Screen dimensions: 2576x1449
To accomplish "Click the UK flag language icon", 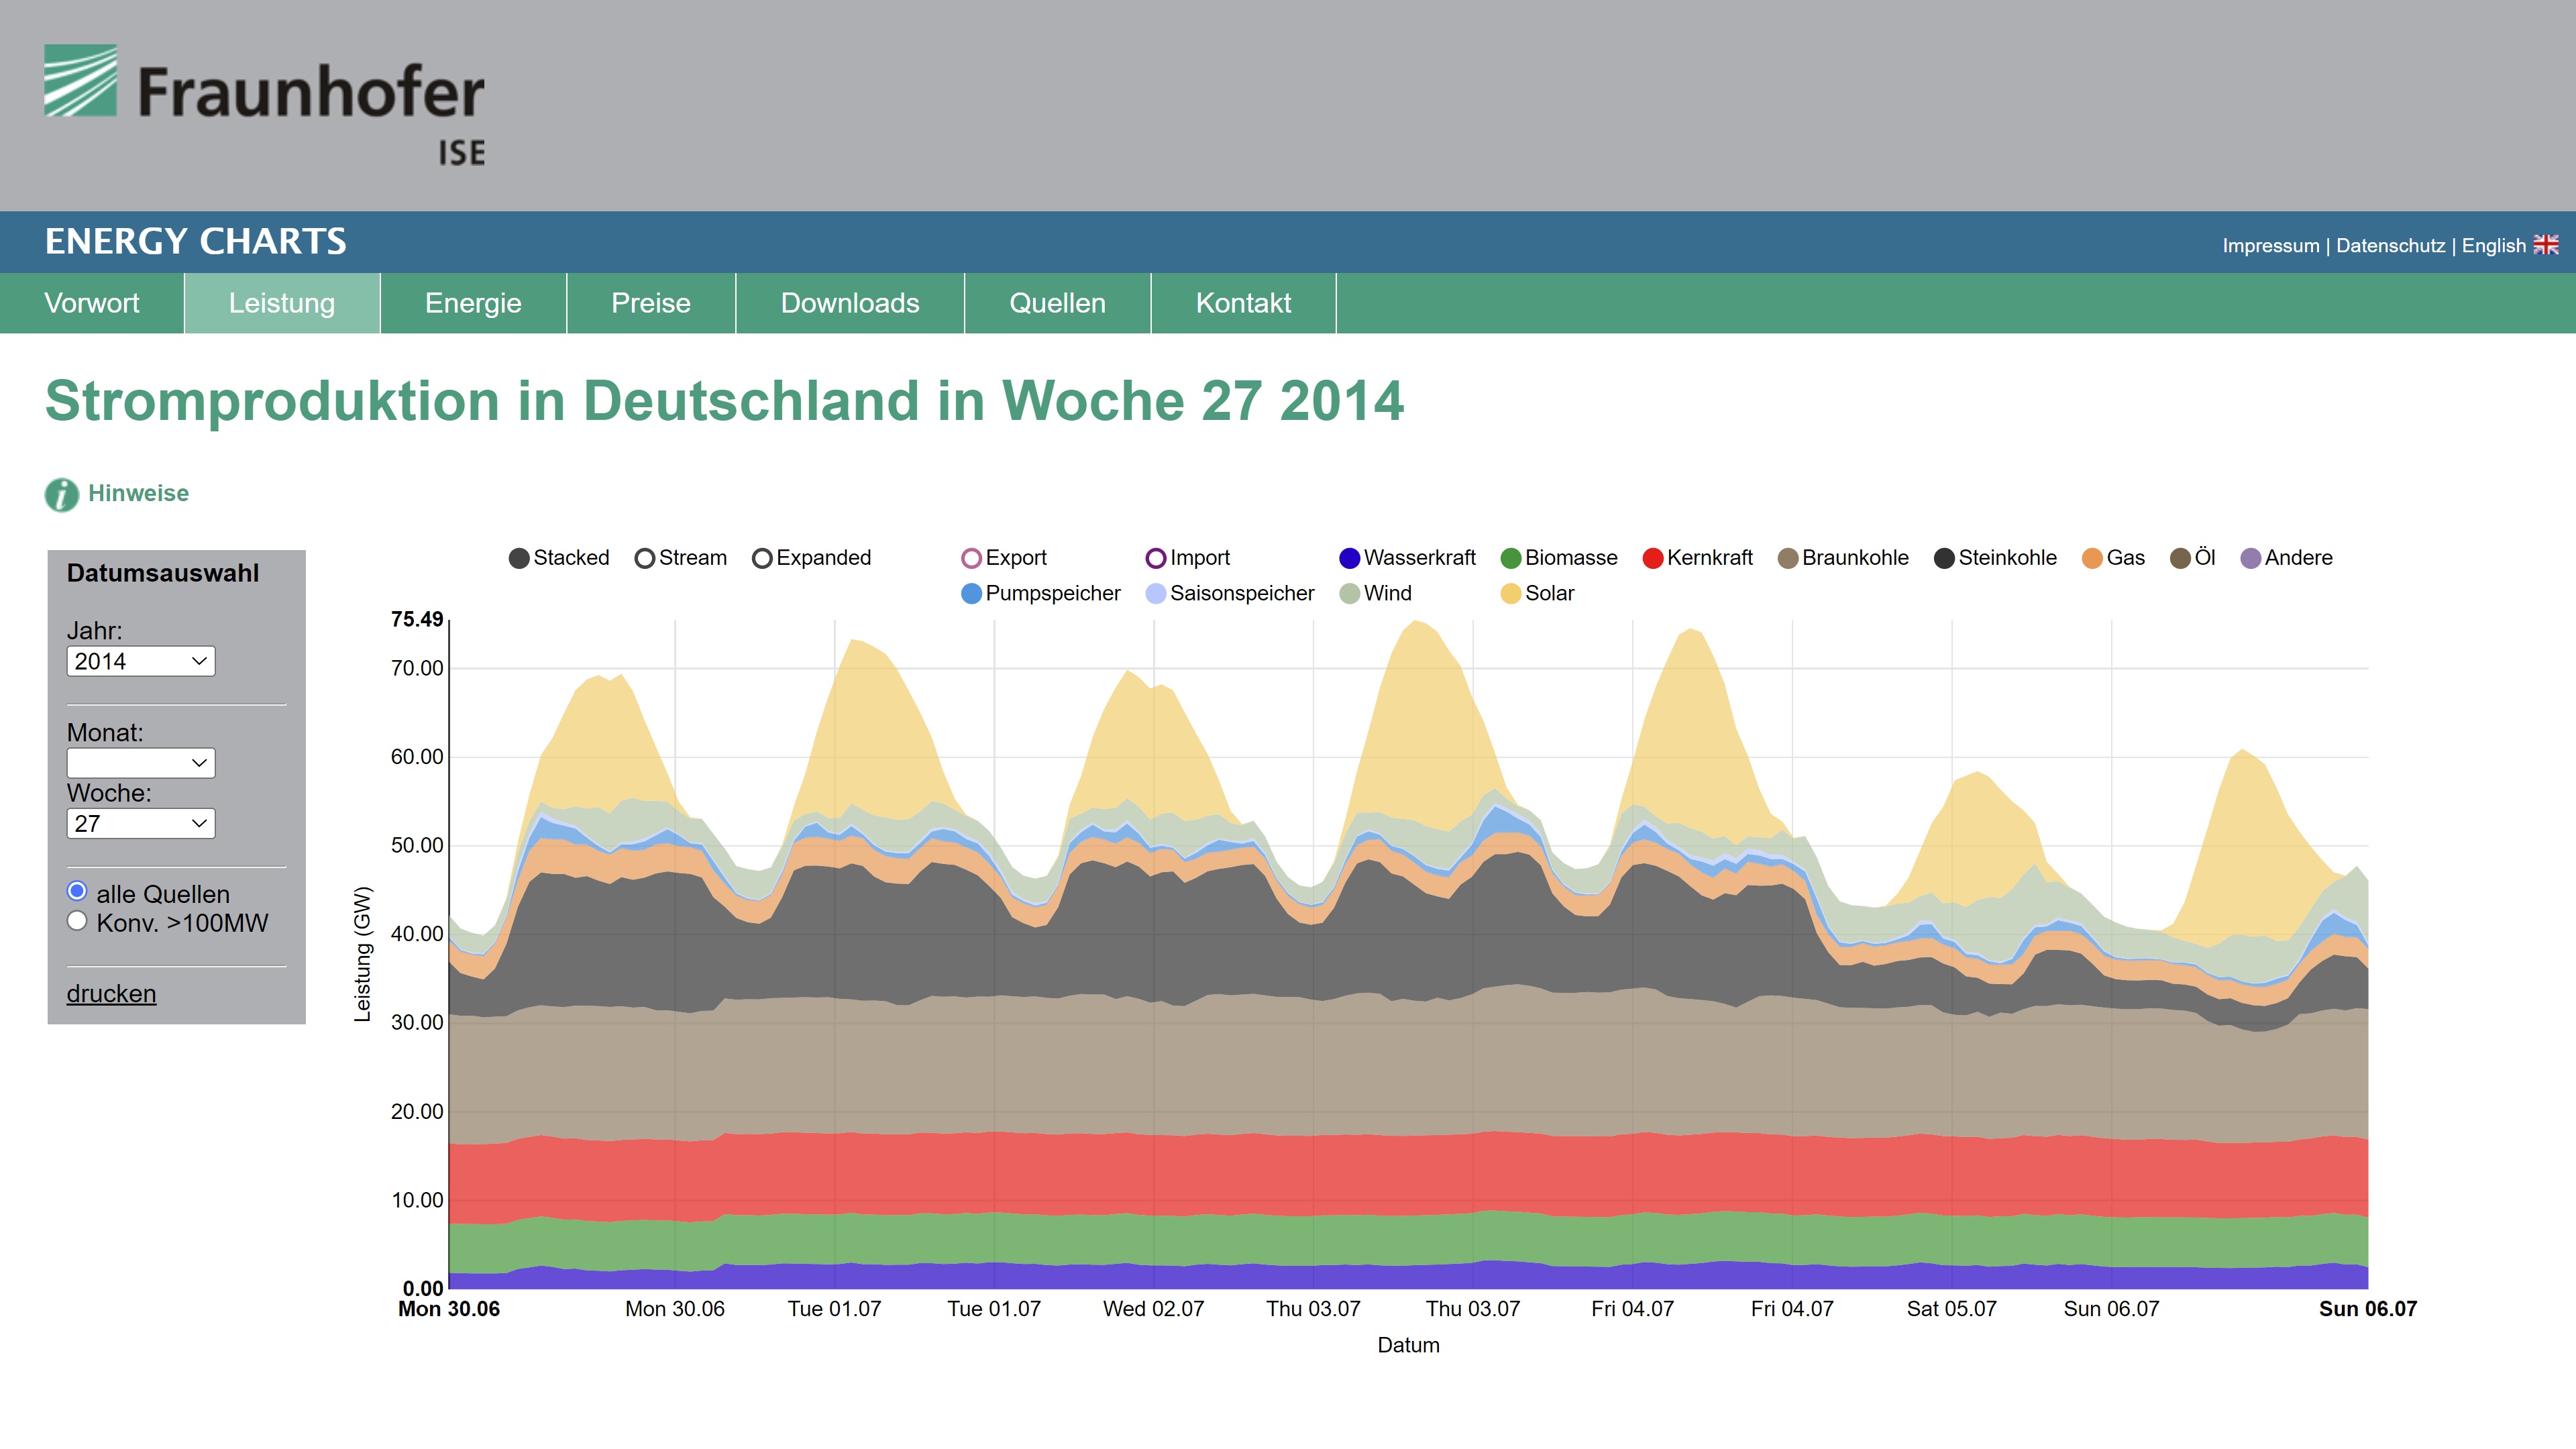I will 2546,245.
